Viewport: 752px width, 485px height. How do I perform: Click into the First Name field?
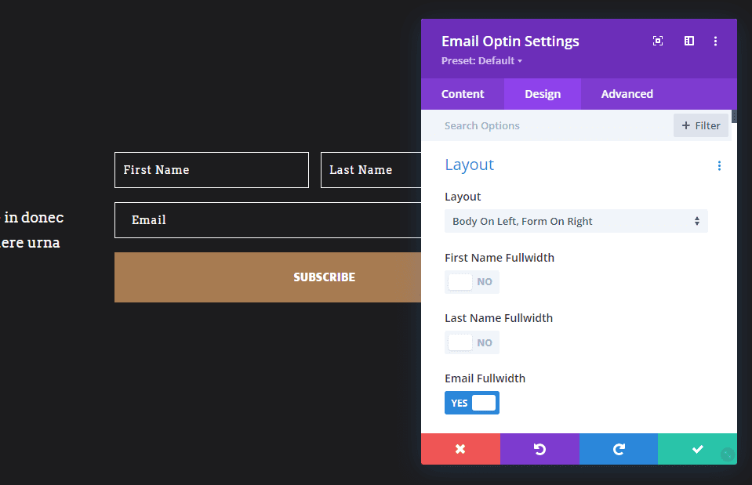[211, 170]
